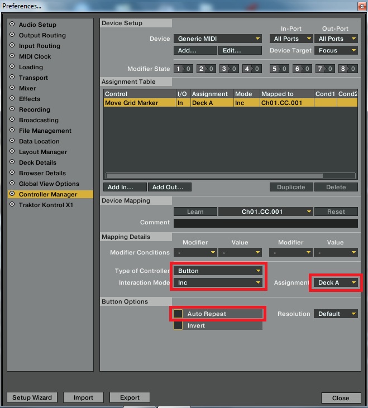
Task: Select the Move Grid Marker assignment row
Action: point(230,103)
